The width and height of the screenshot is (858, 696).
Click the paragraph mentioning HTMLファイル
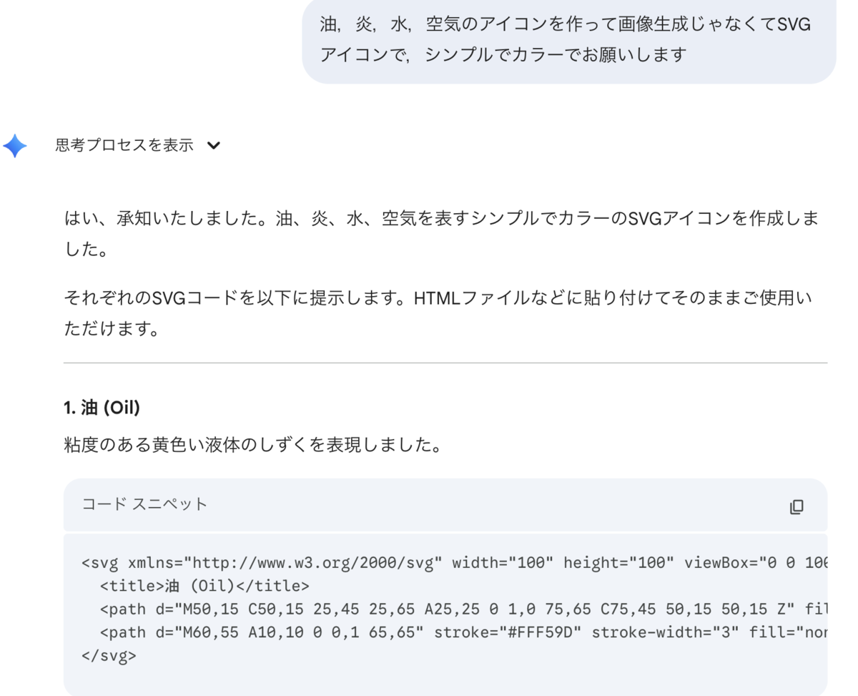(x=438, y=313)
